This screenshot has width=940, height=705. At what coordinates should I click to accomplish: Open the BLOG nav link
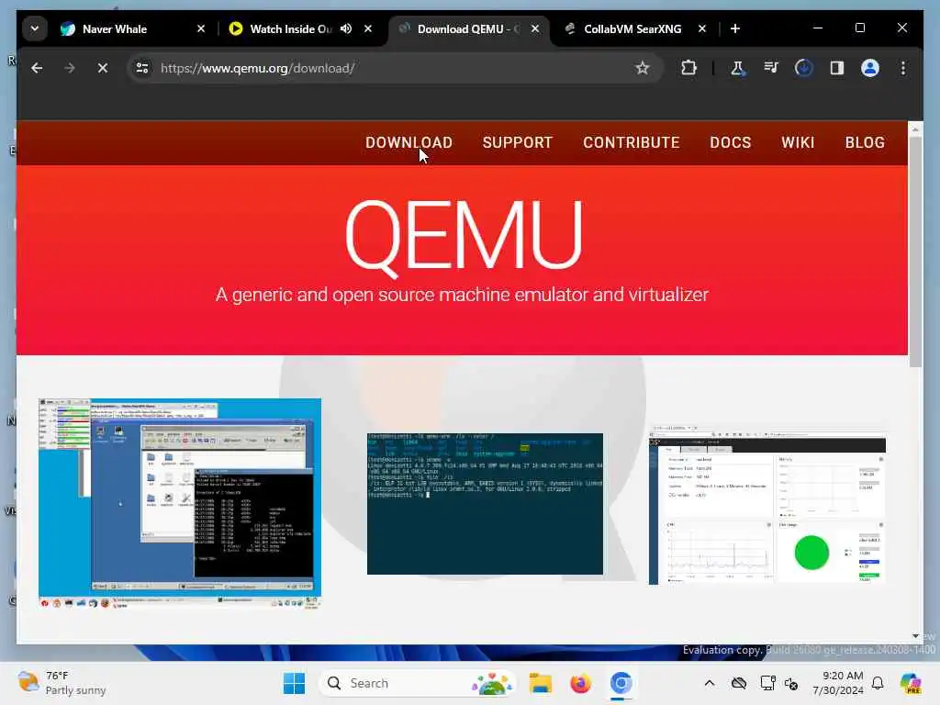tap(865, 142)
